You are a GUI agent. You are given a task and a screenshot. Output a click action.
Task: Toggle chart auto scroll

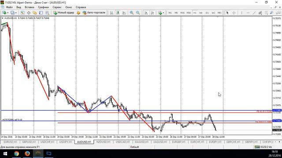click(146, 13)
